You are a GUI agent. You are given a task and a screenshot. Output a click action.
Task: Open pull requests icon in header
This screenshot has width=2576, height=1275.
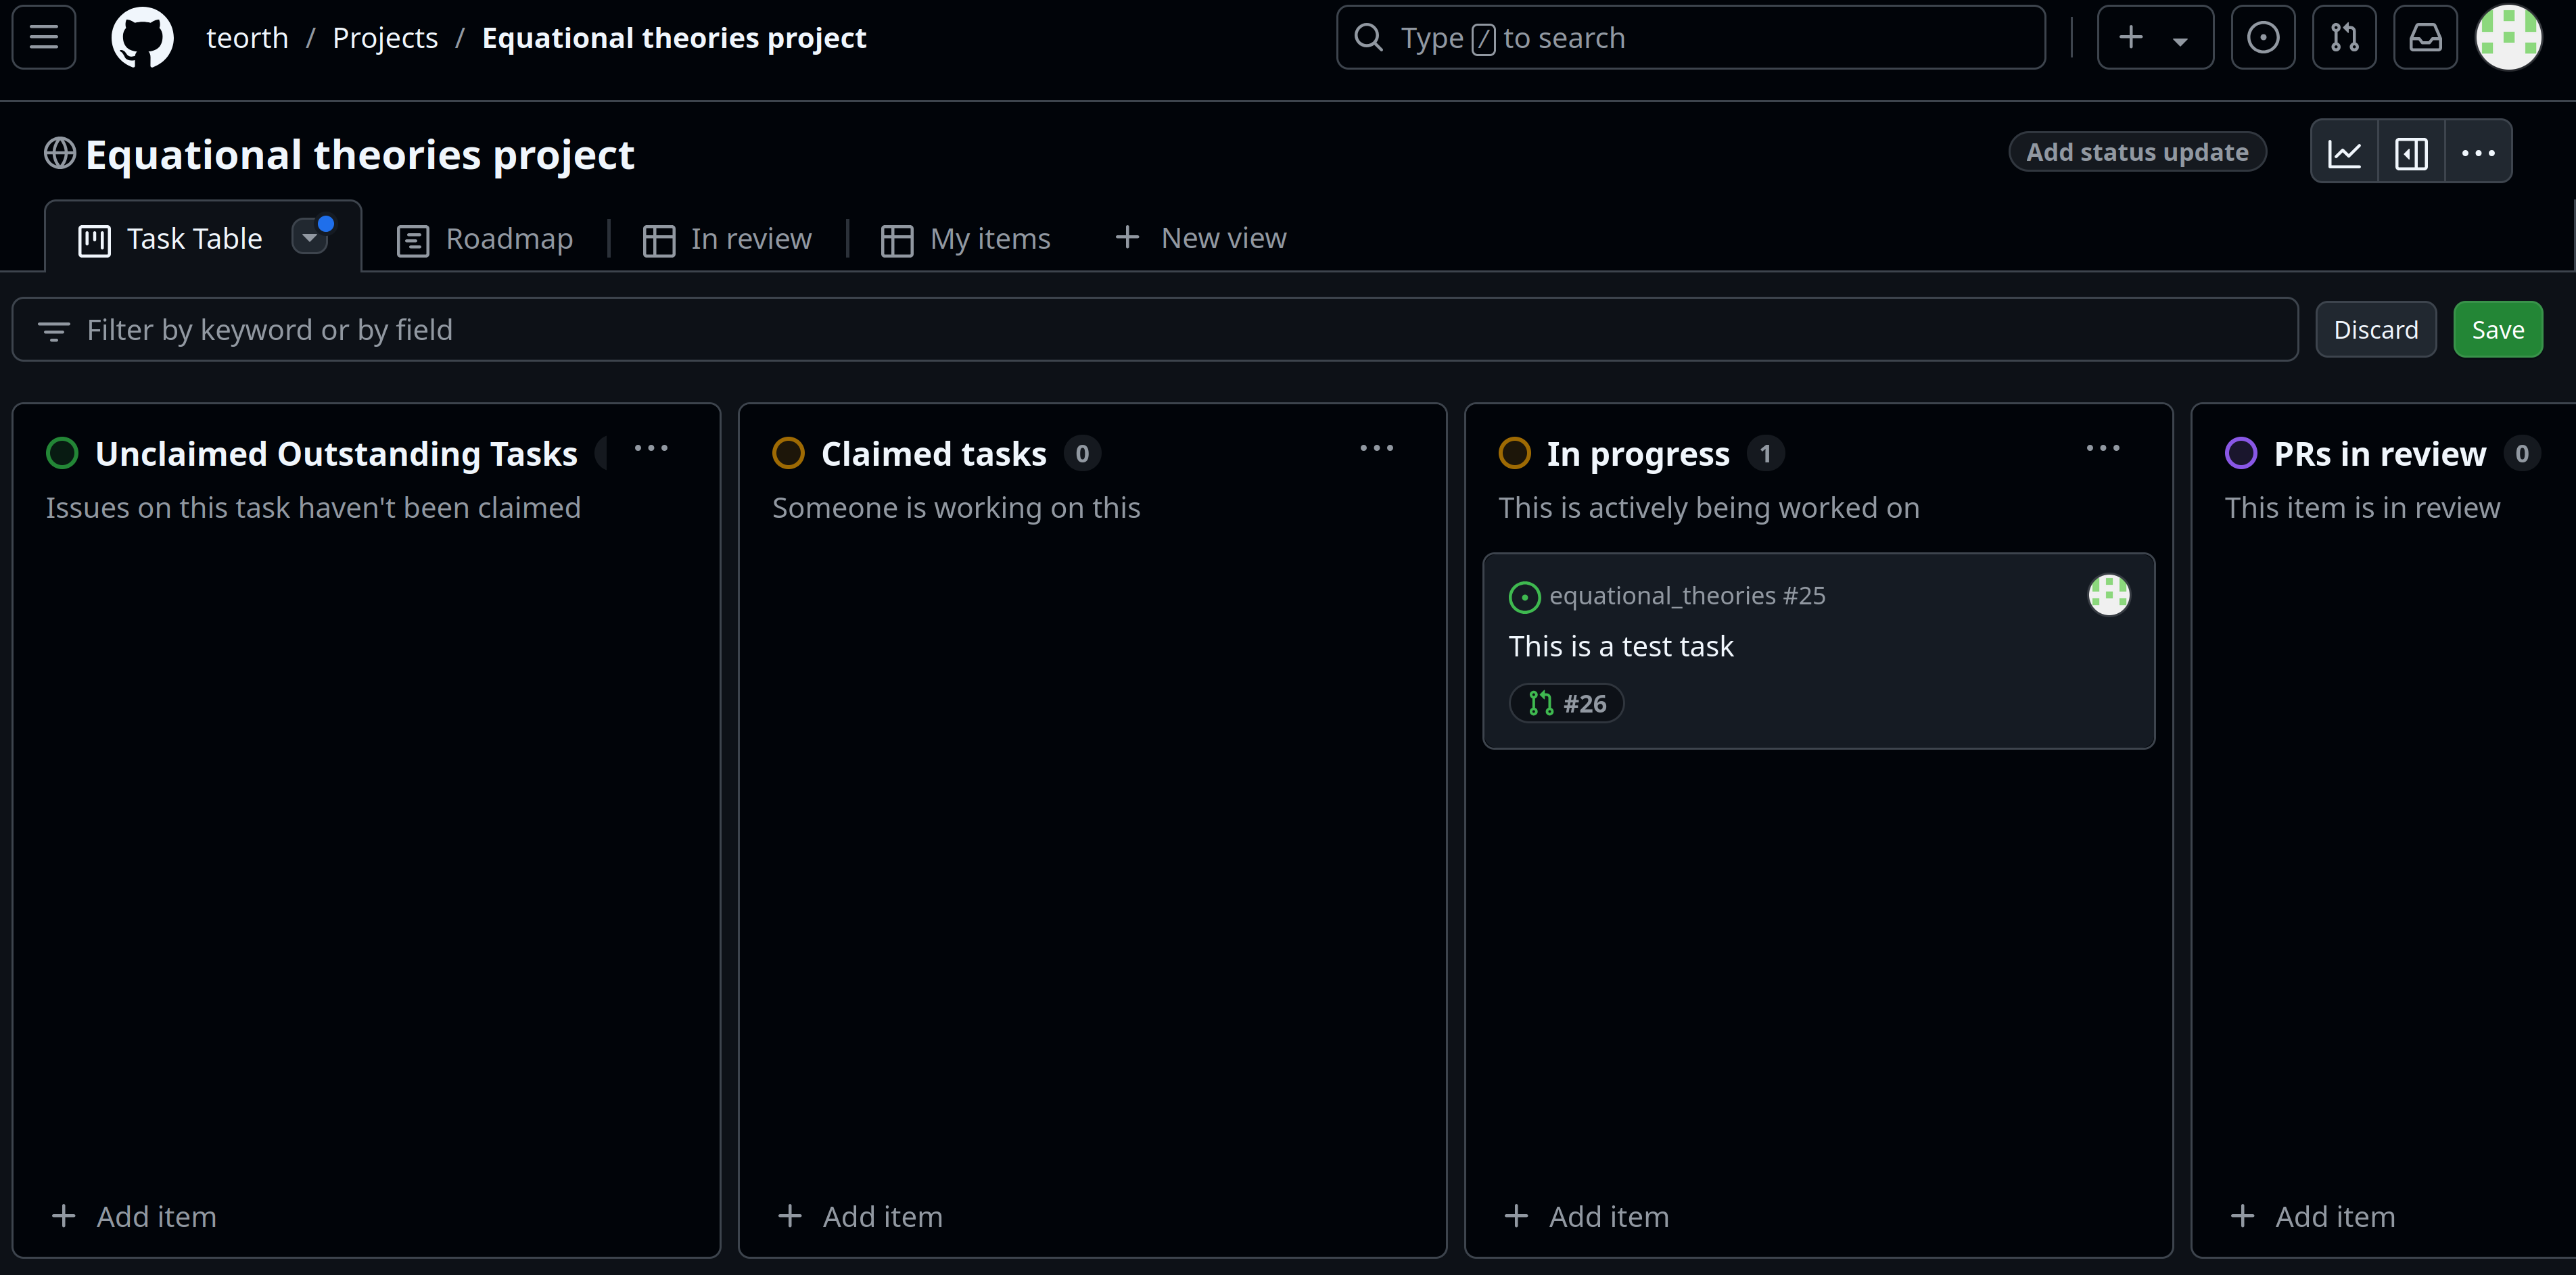(x=2344, y=38)
